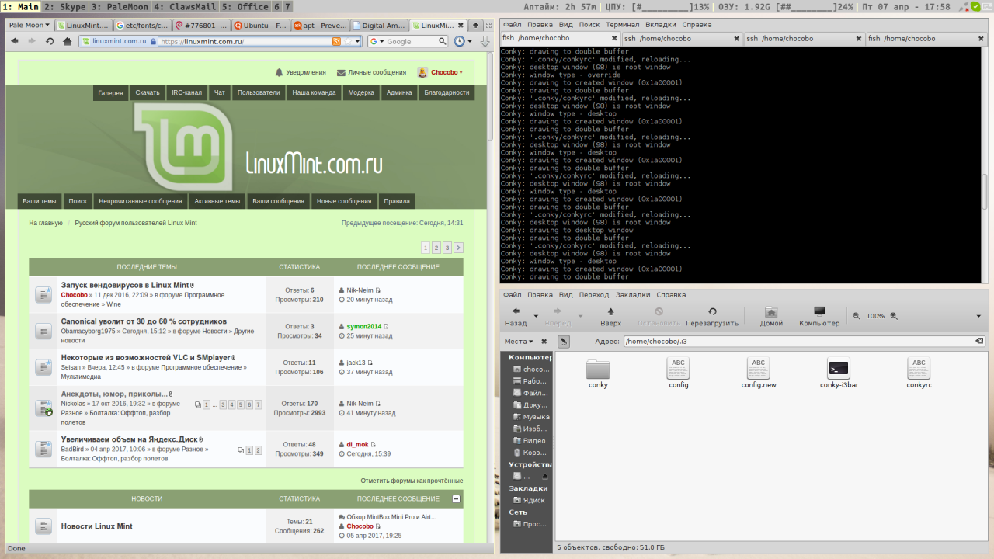Image resolution: width=994 pixels, height=559 pixels.
Task: Click Уведомления bell icon
Action: (x=279, y=72)
